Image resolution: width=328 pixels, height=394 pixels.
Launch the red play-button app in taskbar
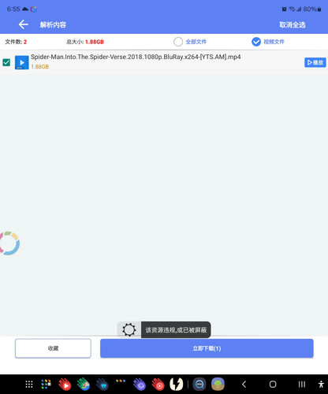[65, 385]
